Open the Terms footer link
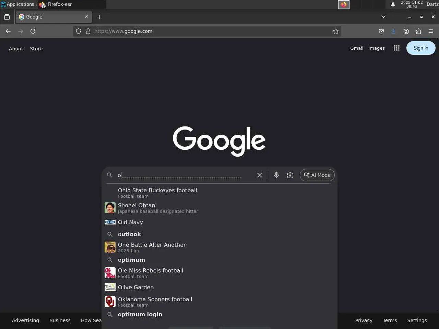Image resolution: width=439 pixels, height=329 pixels. click(x=390, y=320)
